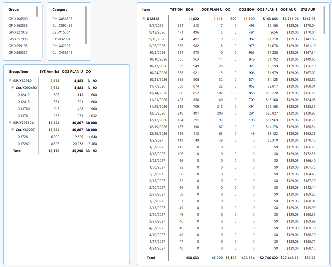The width and height of the screenshot is (332, 267).
Task: Choose GP-X257998 in the Group slicer
Action: coord(18,39)
